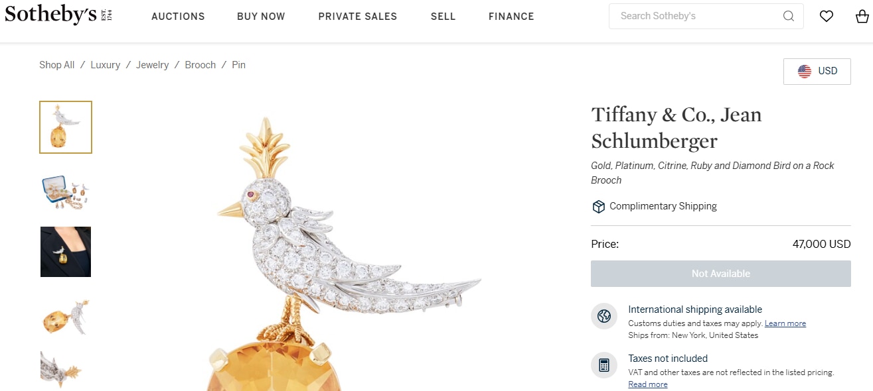The image size is (873, 391).
Task: Click the search magnifier icon
Action: click(788, 16)
